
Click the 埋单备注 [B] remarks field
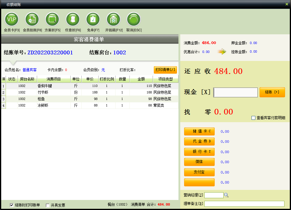point(244,204)
